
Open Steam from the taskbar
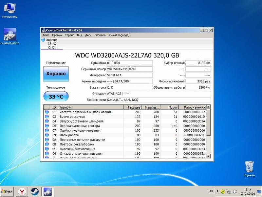tap(35, 191)
